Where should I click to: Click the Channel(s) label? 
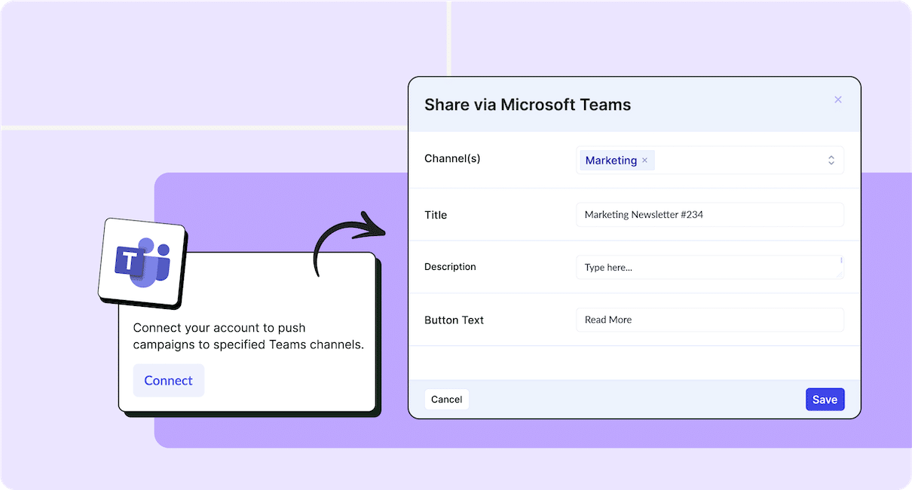[452, 159]
